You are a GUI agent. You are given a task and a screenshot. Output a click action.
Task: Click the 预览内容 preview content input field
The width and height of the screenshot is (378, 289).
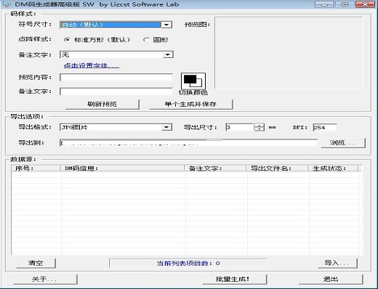pos(116,78)
